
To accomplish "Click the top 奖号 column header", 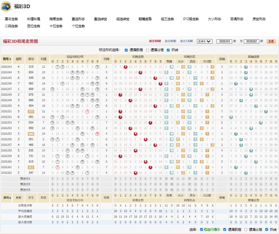I will [x=31, y=59].
